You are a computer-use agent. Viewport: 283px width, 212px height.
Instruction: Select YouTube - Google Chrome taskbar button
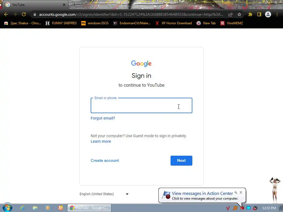(x=89, y=208)
